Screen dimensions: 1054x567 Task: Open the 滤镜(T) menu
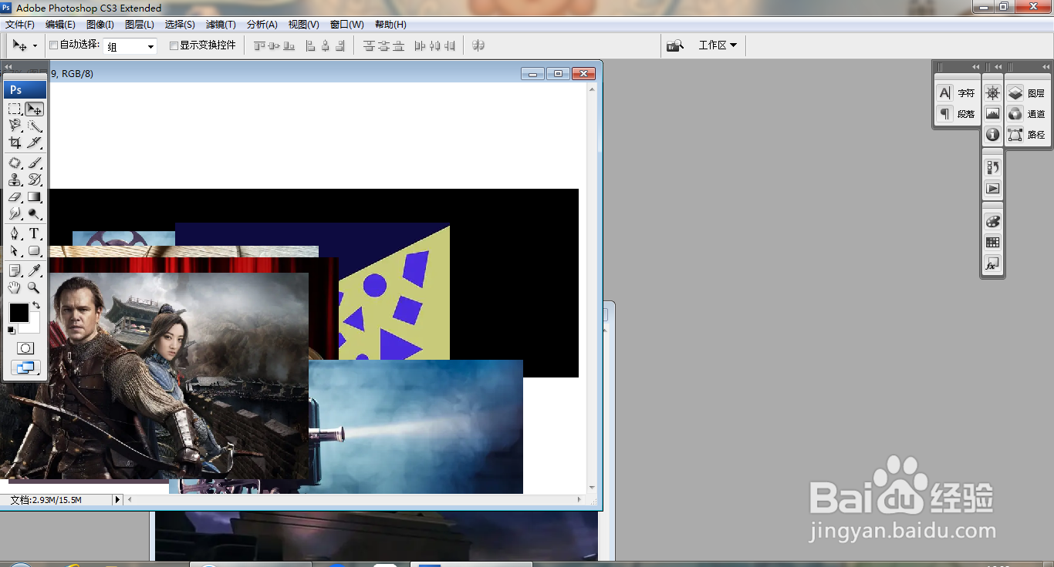(x=221, y=25)
